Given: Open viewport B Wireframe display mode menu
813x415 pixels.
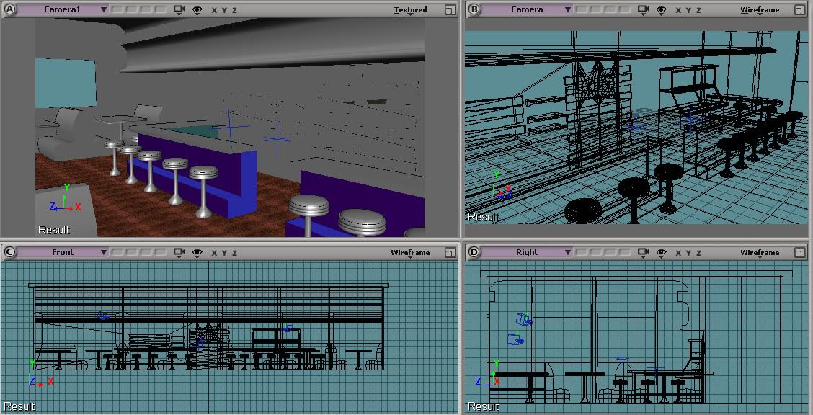Looking at the screenshot, I should [x=760, y=10].
